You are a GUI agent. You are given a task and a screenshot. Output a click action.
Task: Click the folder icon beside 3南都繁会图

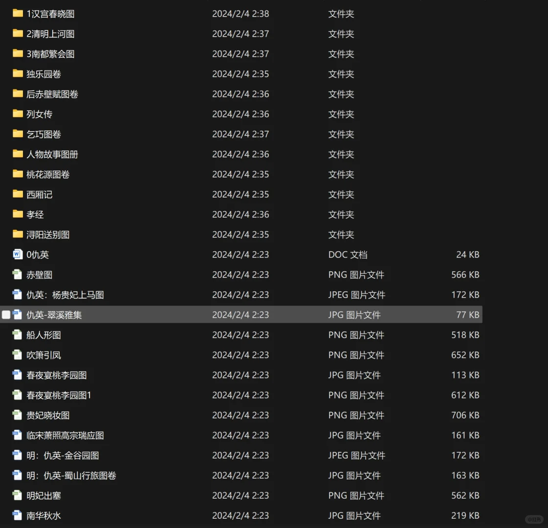18,53
